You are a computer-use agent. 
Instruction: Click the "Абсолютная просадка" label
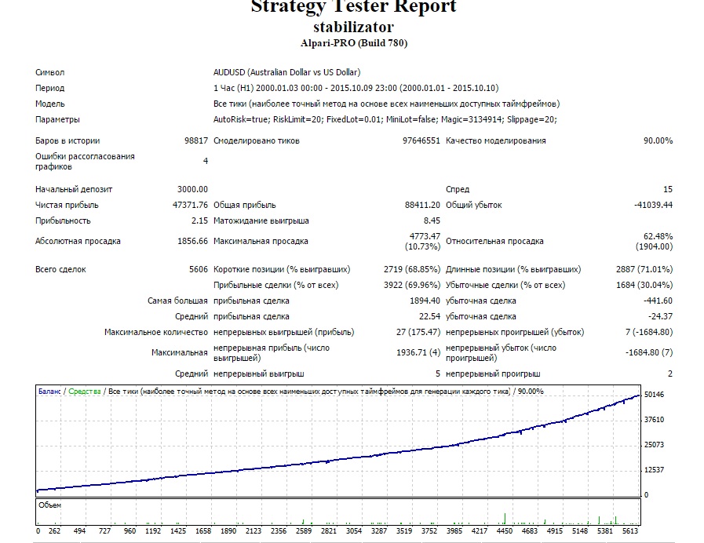click(78, 241)
